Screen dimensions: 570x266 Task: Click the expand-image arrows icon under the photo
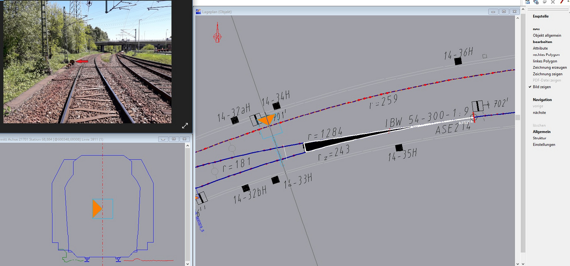(x=185, y=125)
